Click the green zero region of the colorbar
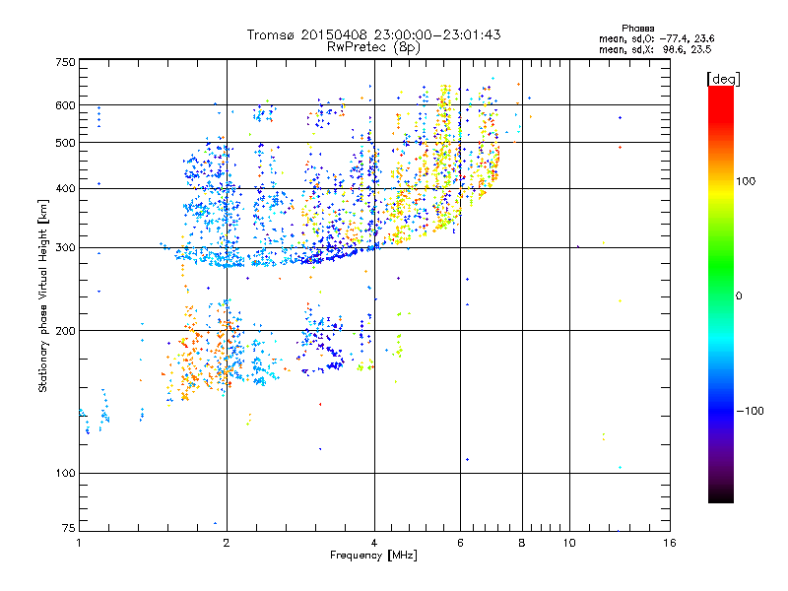This screenshot has height=591, width=788. coord(721,295)
